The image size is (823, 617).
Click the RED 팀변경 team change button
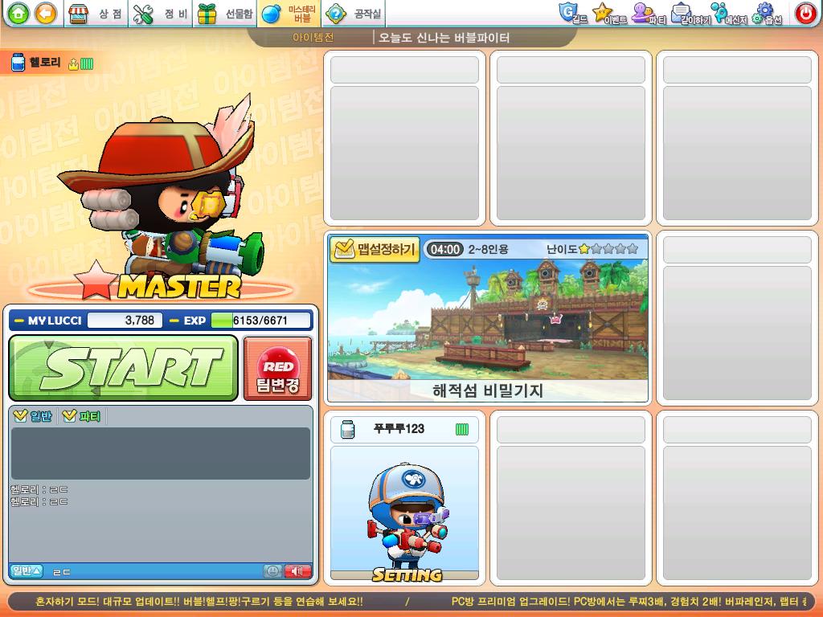pyautogui.click(x=277, y=368)
